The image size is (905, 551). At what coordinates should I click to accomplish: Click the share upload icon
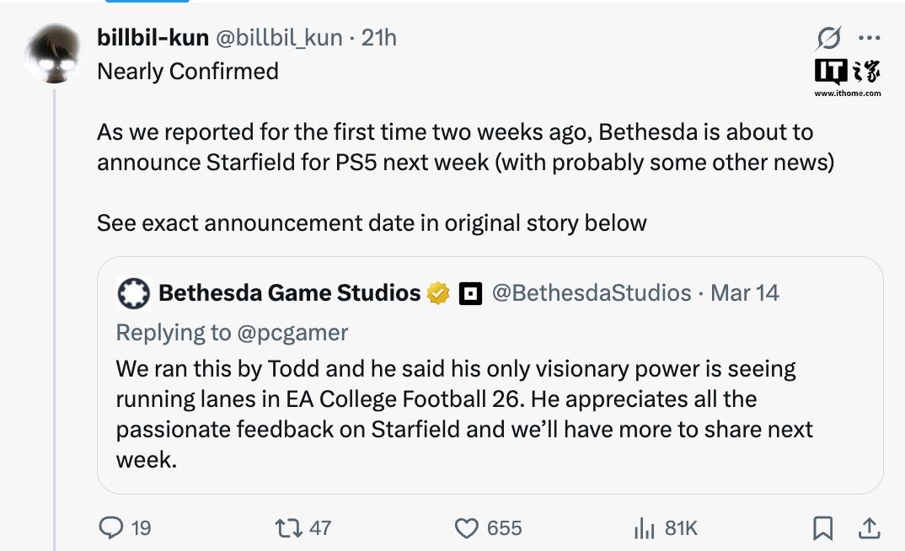click(x=868, y=528)
